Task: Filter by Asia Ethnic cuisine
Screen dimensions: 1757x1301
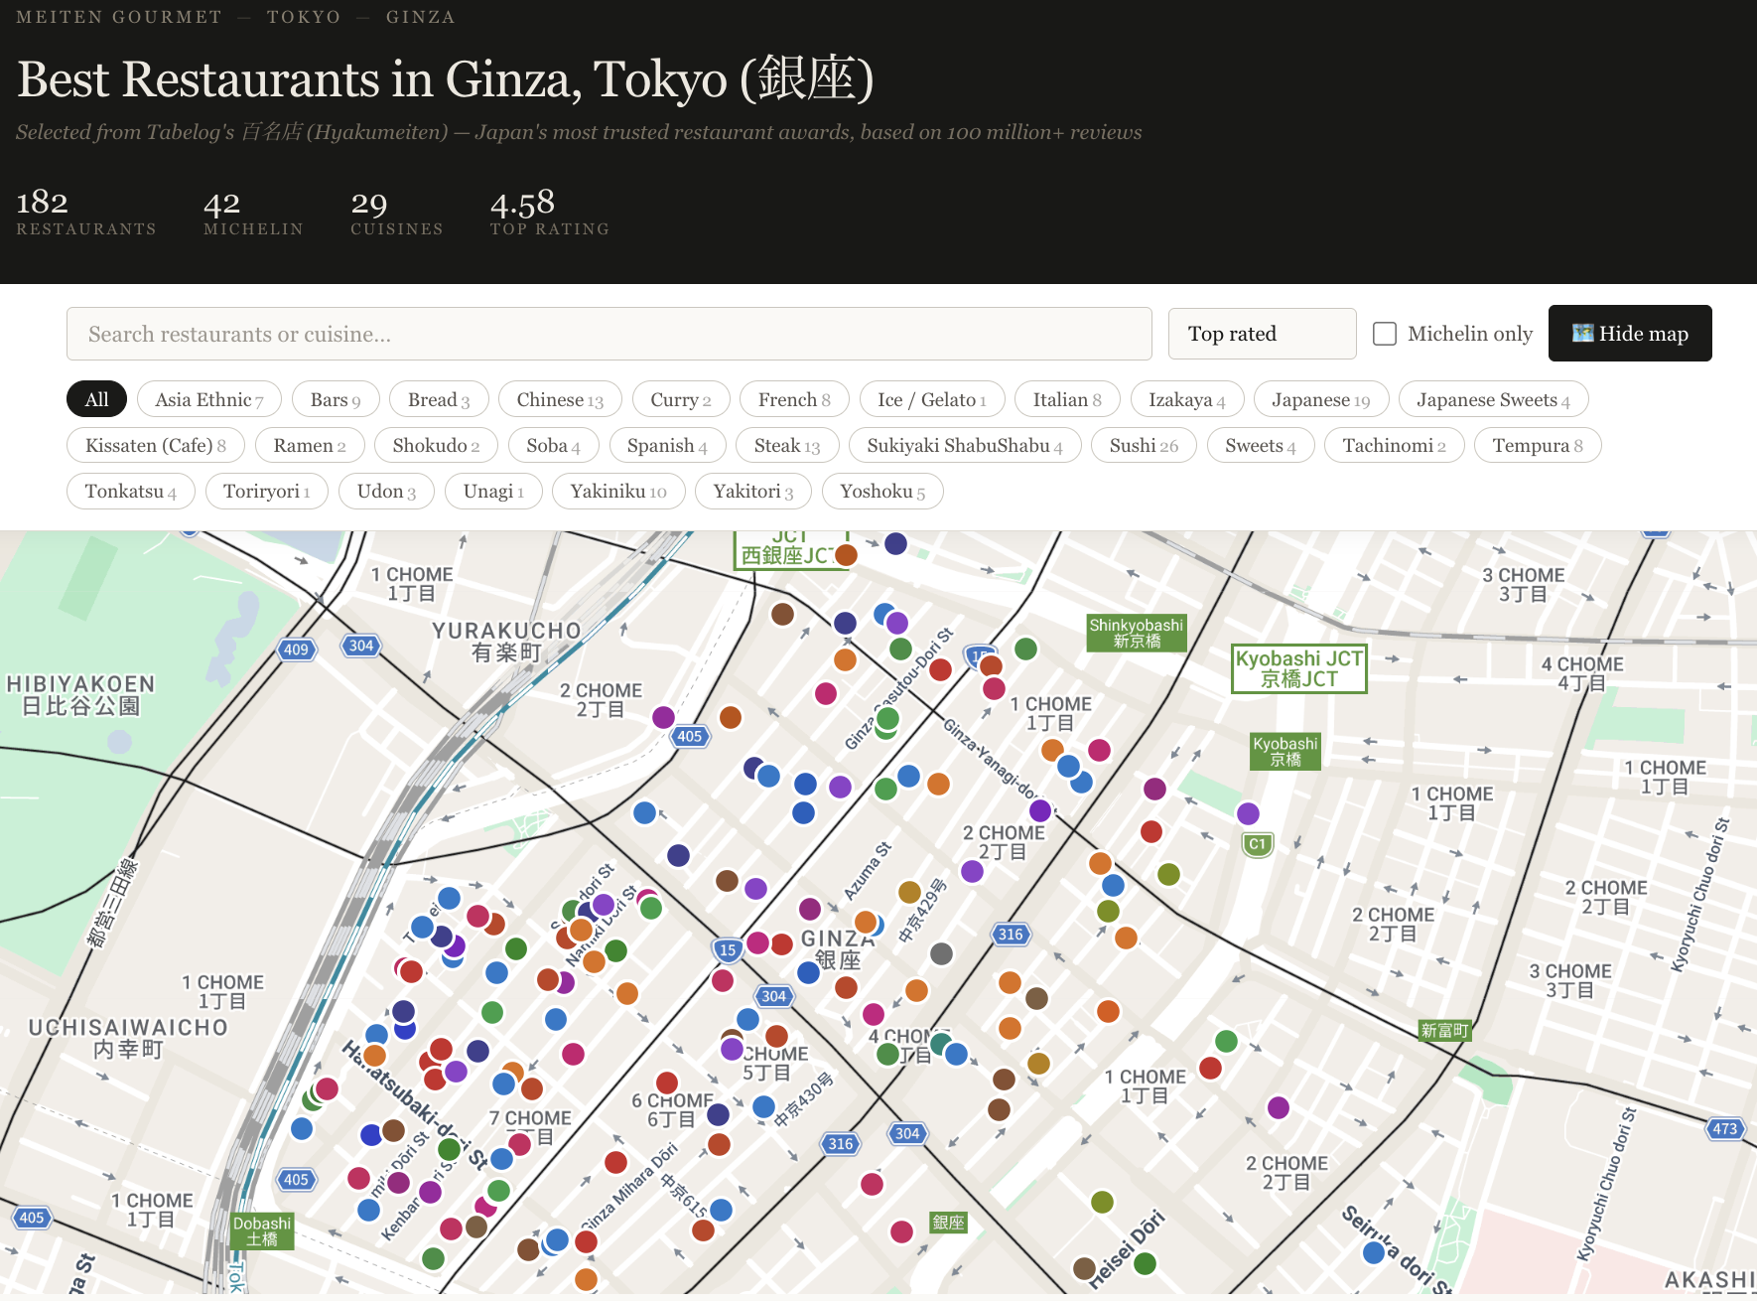Action: pos(209,399)
